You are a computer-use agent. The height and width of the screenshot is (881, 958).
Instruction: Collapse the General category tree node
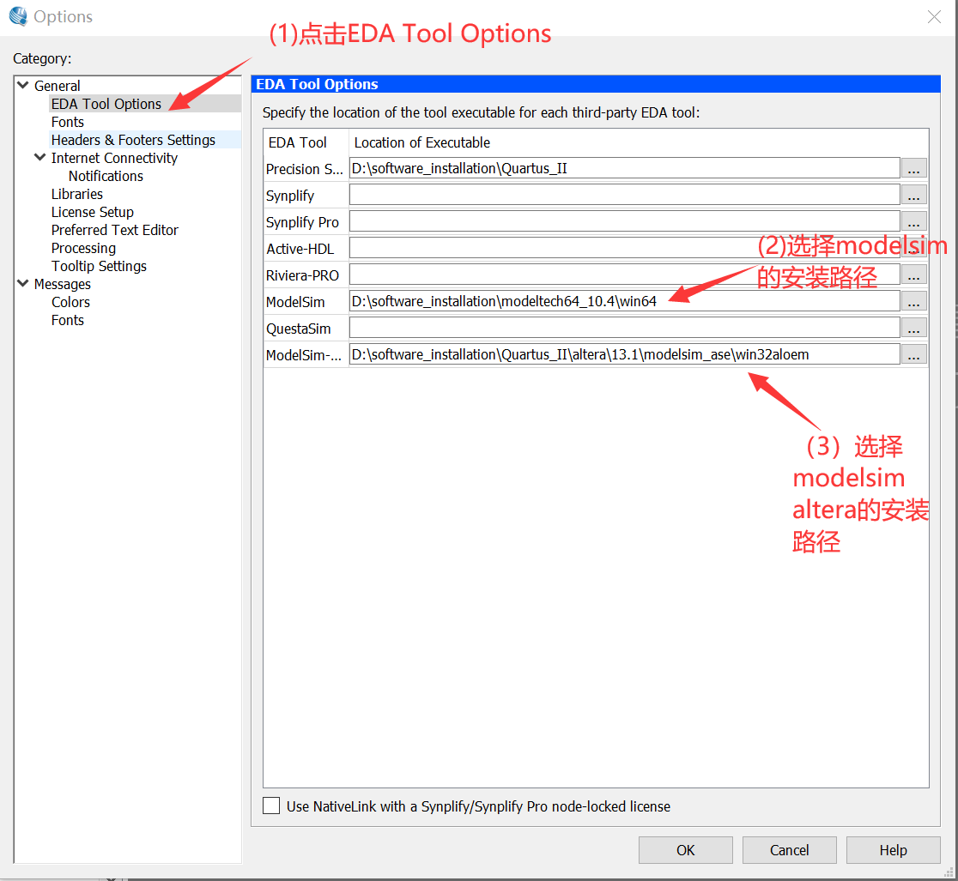(23, 85)
